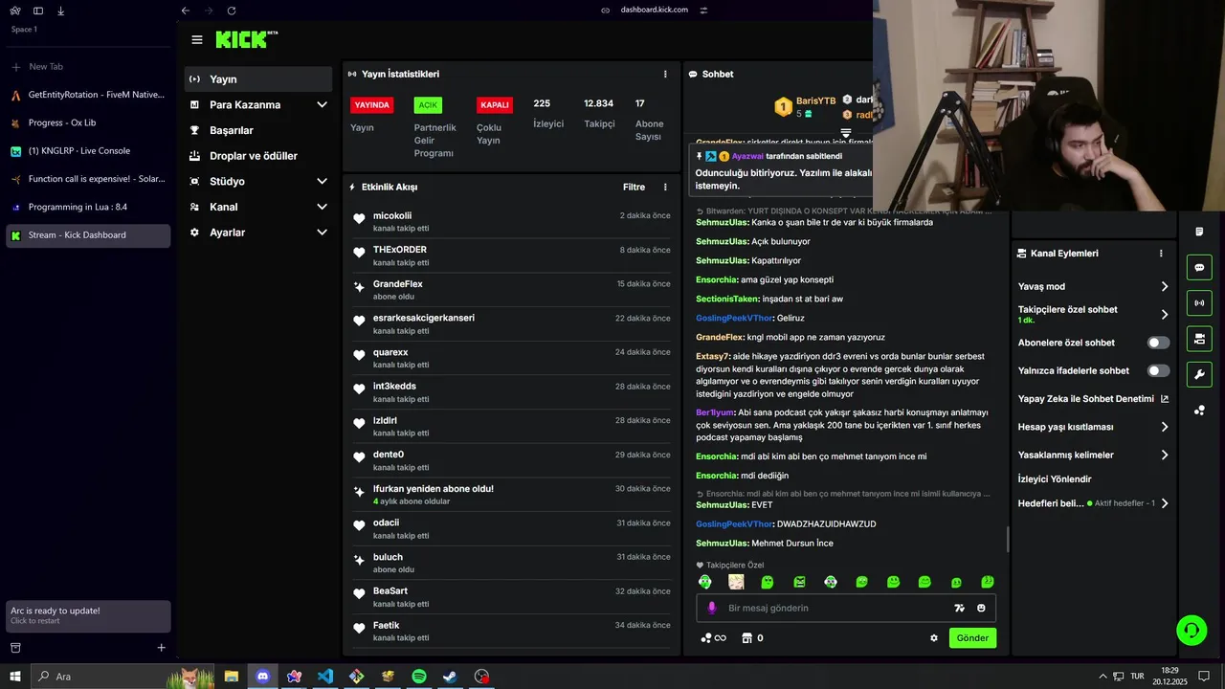Click the translate icon in message box
Image resolution: width=1225 pixels, height=689 pixels.
click(x=959, y=608)
